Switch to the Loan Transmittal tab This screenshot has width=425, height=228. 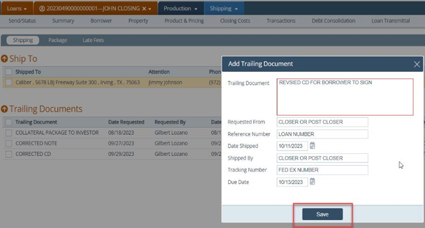click(x=391, y=21)
